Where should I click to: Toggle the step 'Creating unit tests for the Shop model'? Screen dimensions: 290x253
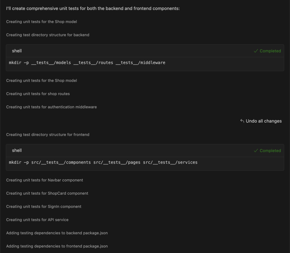[x=41, y=22]
